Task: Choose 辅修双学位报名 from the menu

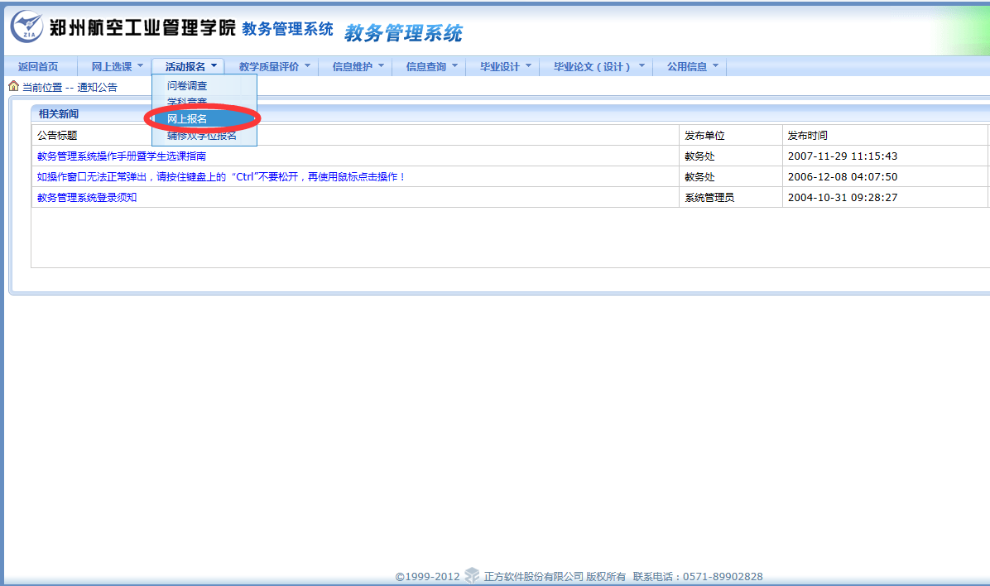Action: click(x=202, y=136)
